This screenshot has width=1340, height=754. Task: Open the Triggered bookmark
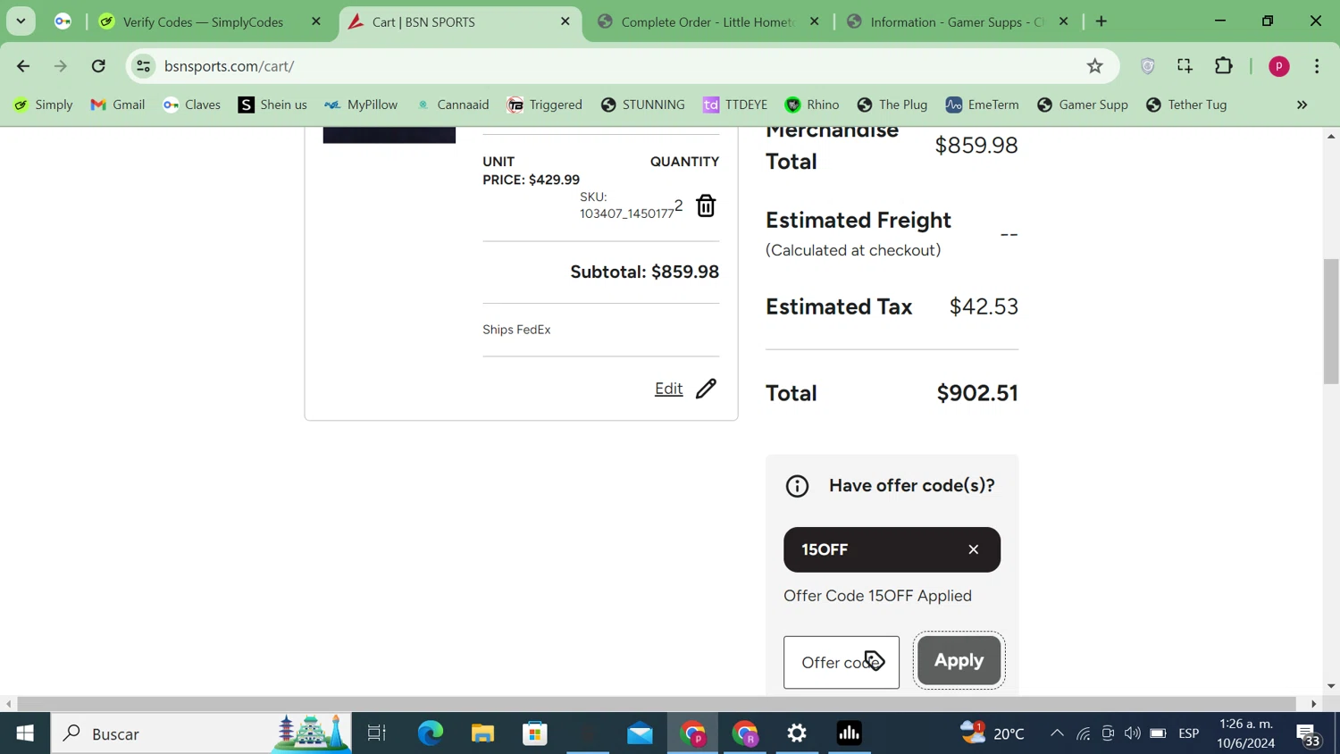[545, 105]
